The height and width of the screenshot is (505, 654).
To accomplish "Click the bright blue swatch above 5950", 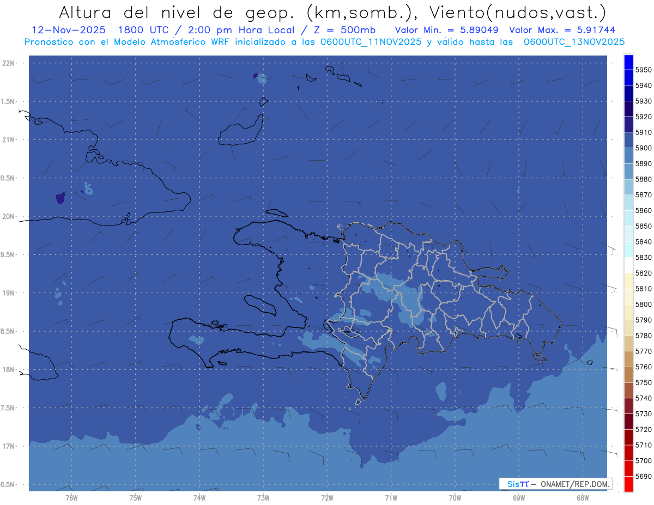I will coord(628,62).
